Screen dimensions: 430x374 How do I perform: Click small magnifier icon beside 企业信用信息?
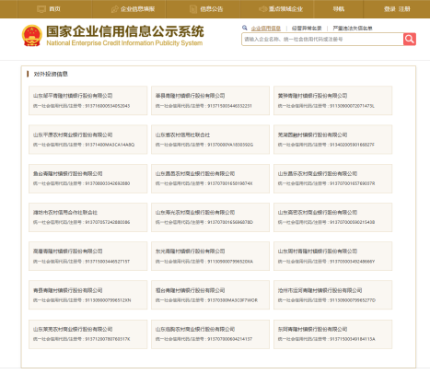coord(245,28)
